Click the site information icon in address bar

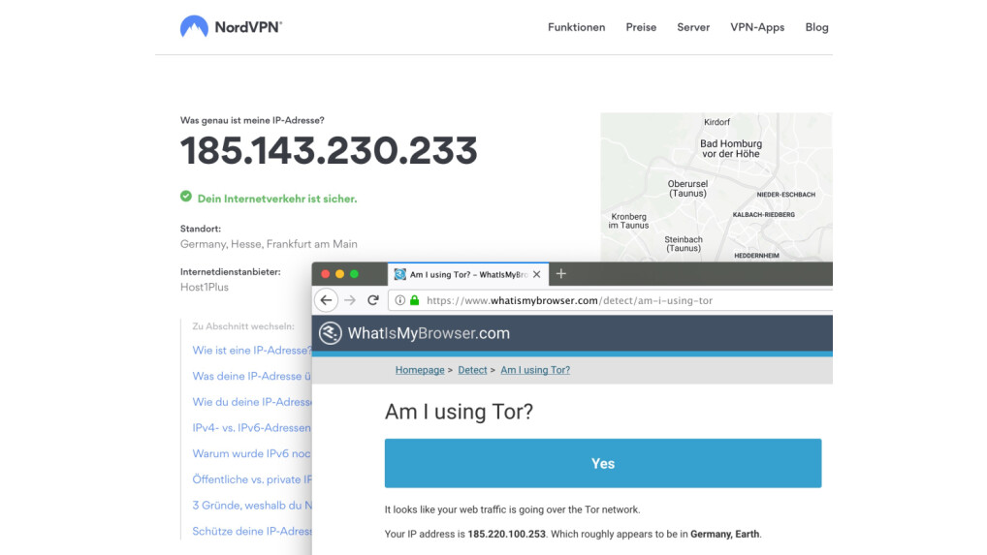coord(399,300)
